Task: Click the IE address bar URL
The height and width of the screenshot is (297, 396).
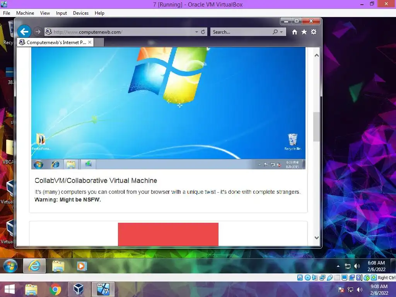Action: pyautogui.click(x=88, y=32)
